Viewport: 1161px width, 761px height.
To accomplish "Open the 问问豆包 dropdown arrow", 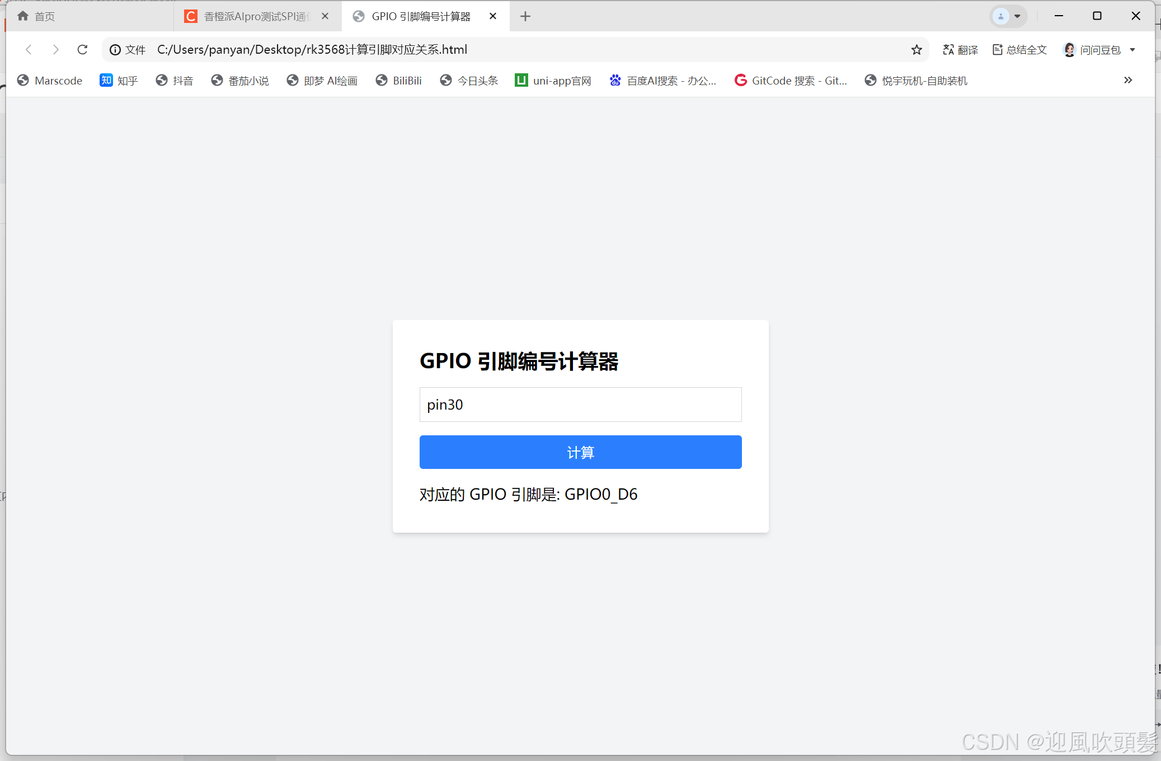I will point(1133,50).
